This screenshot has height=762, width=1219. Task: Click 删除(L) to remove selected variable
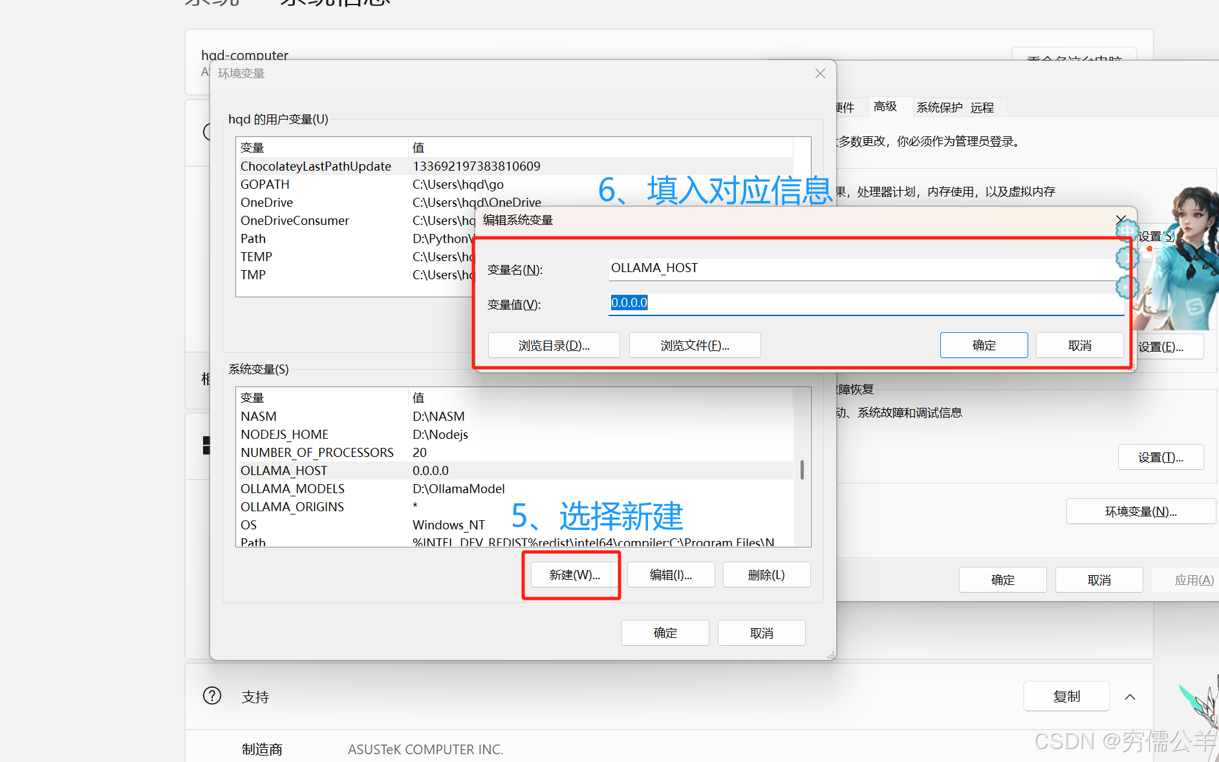tap(766, 575)
